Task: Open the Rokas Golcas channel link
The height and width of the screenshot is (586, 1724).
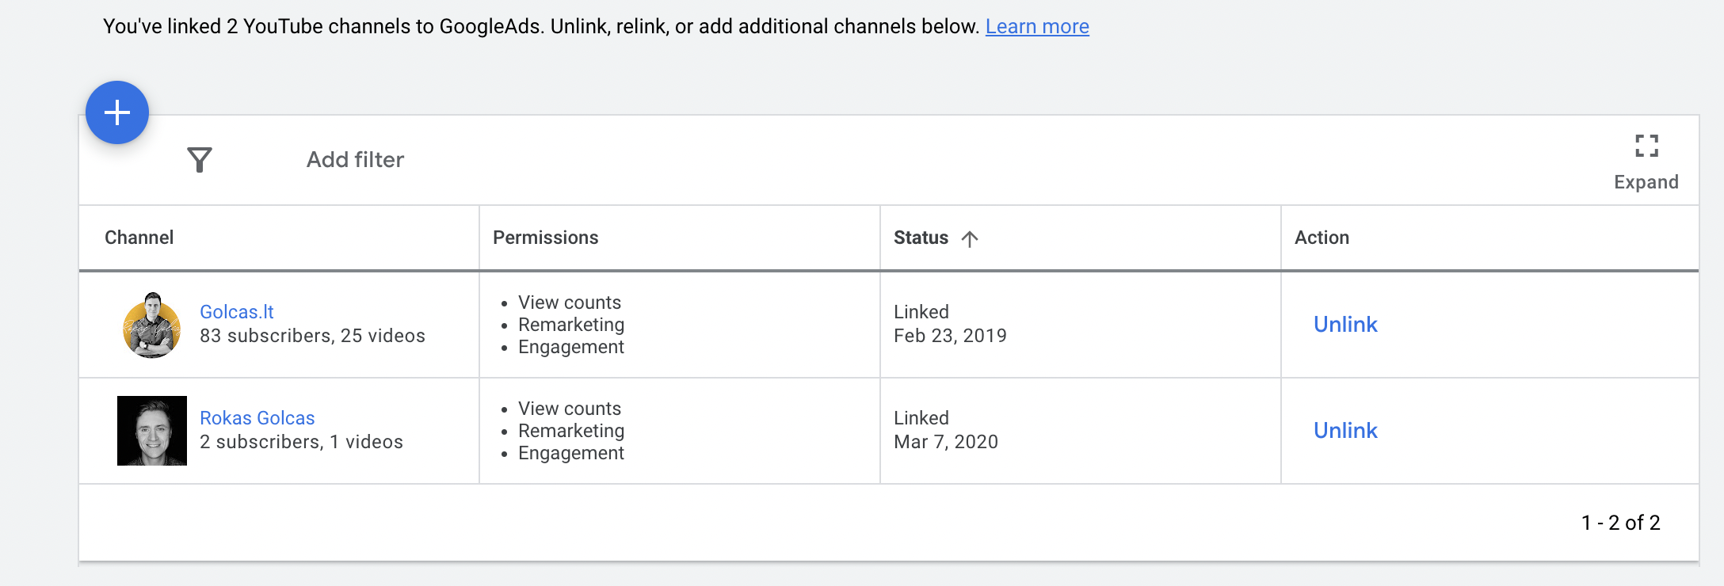Action: (257, 418)
